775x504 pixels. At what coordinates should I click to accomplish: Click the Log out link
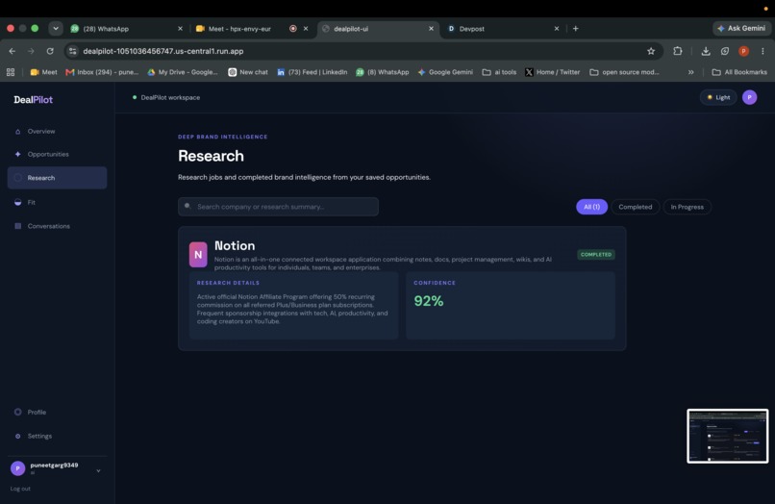tap(20, 489)
